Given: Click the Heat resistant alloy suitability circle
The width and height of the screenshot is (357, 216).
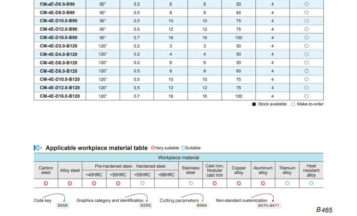Looking at the screenshot, I should pyautogui.click(x=311, y=183).
